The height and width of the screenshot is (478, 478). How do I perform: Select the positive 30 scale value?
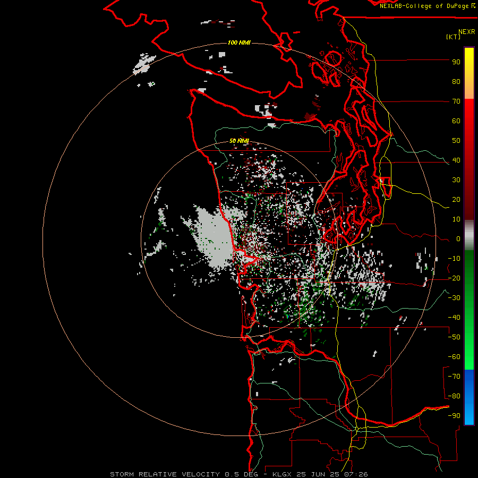(456, 180)
